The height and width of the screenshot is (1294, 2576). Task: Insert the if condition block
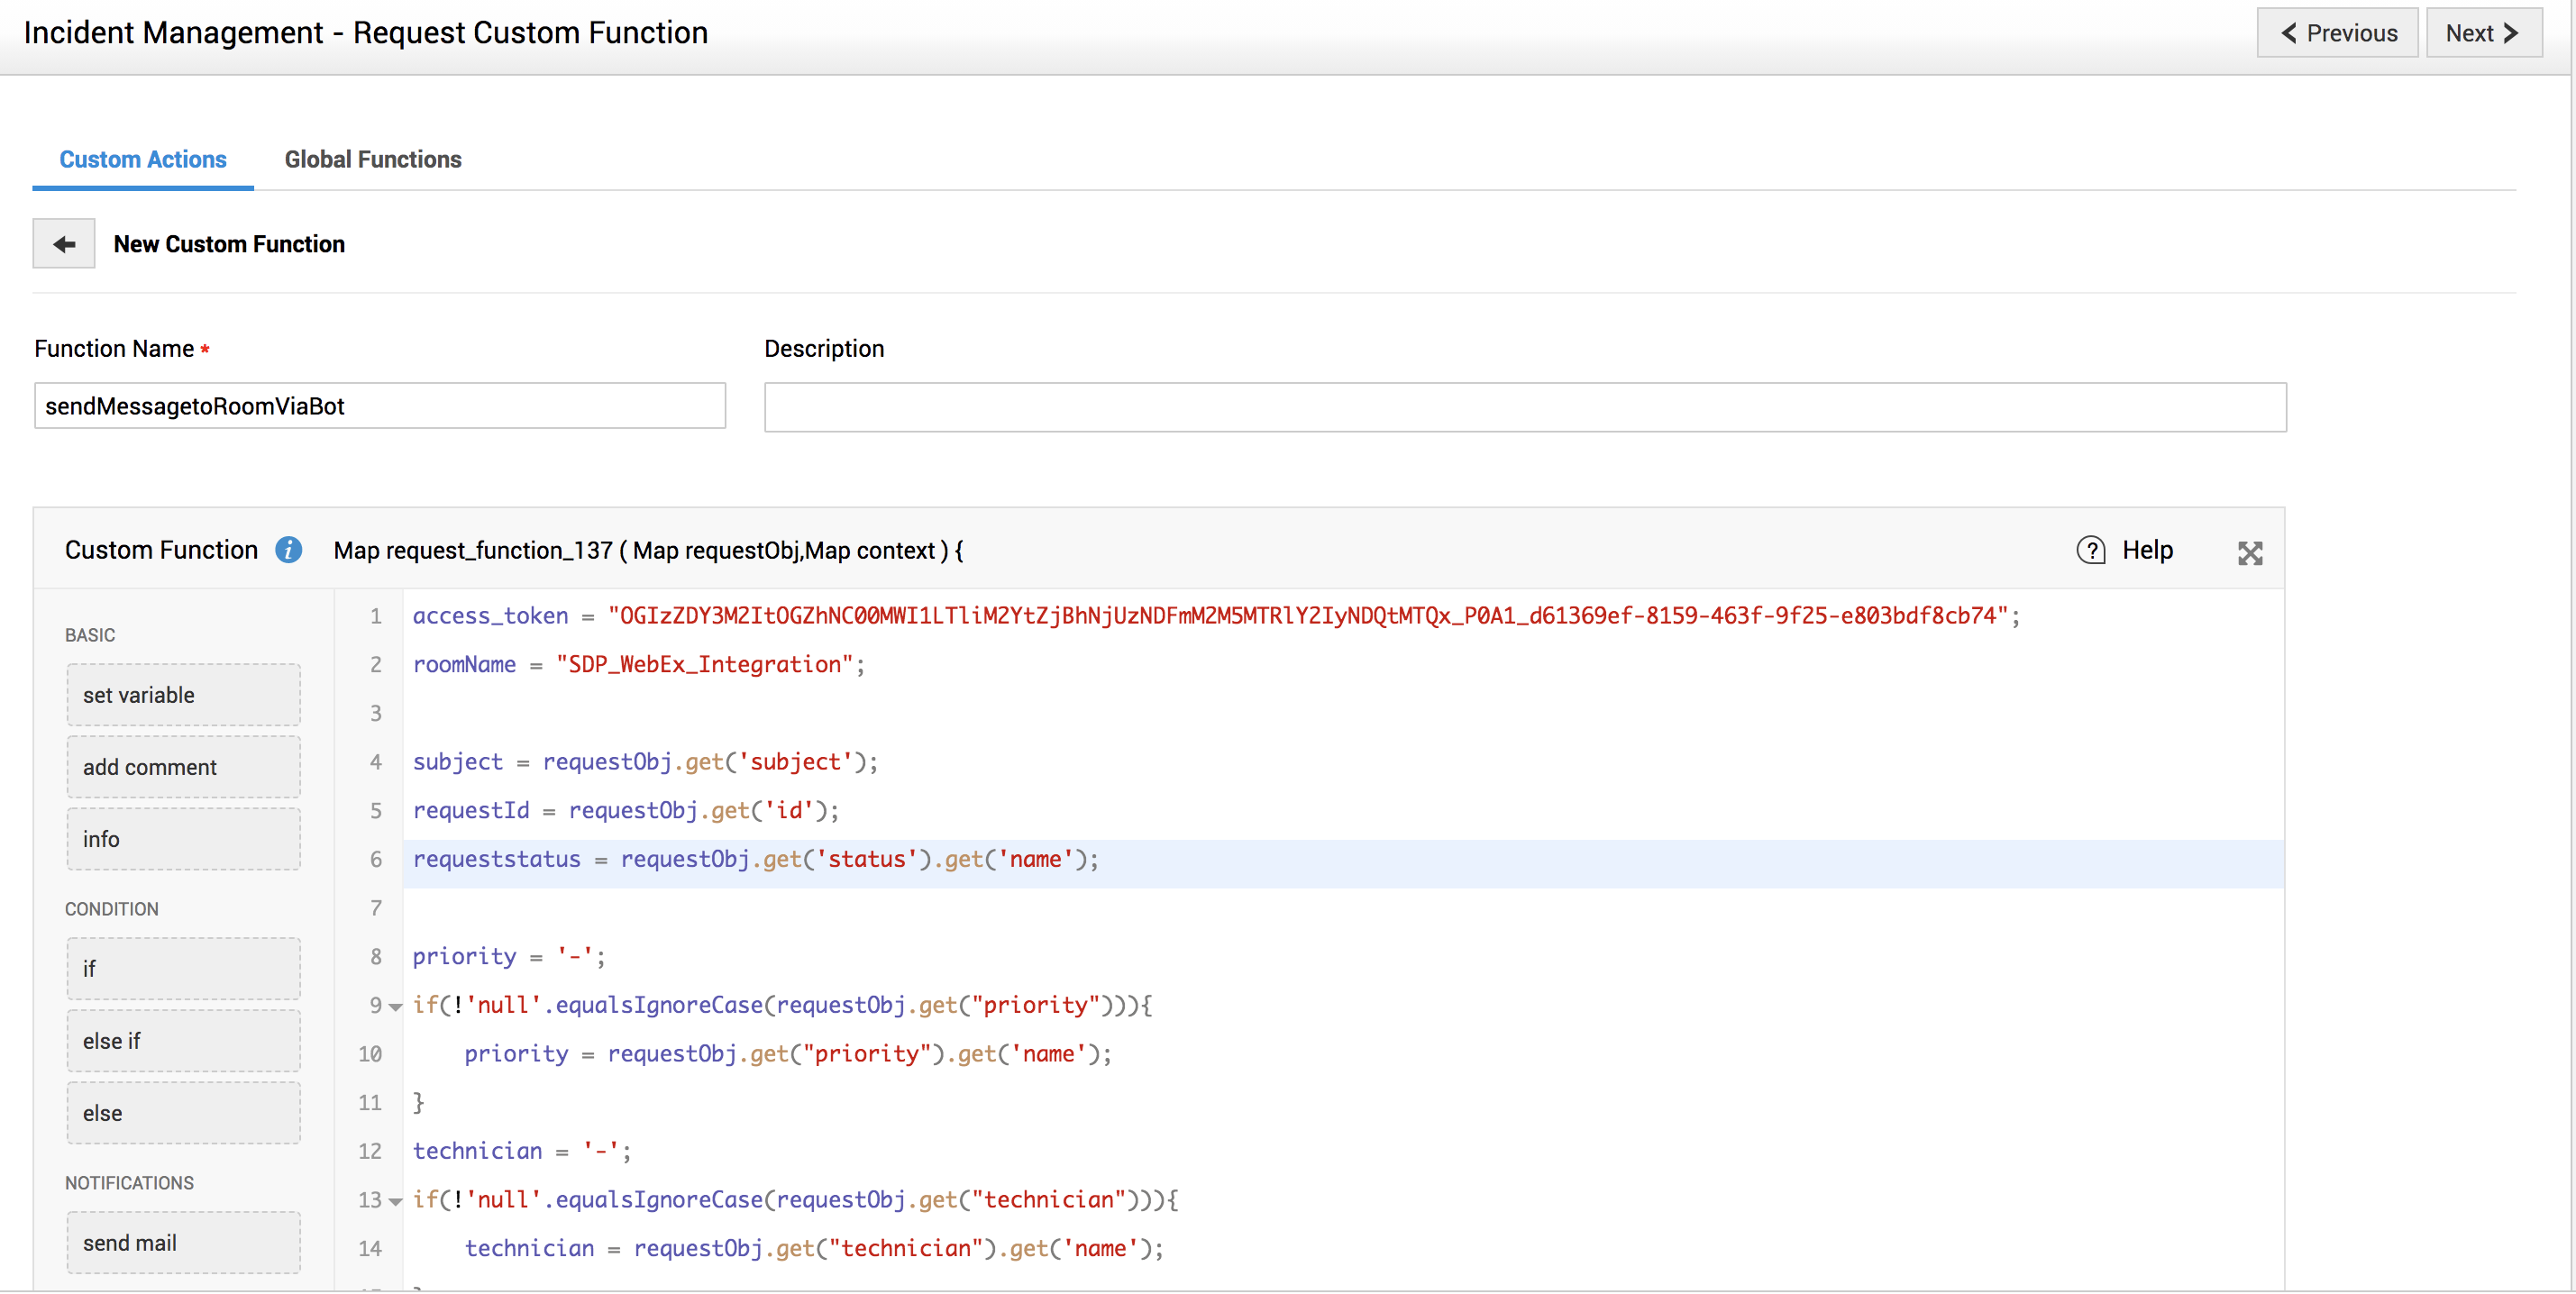[x=184, y=969]
